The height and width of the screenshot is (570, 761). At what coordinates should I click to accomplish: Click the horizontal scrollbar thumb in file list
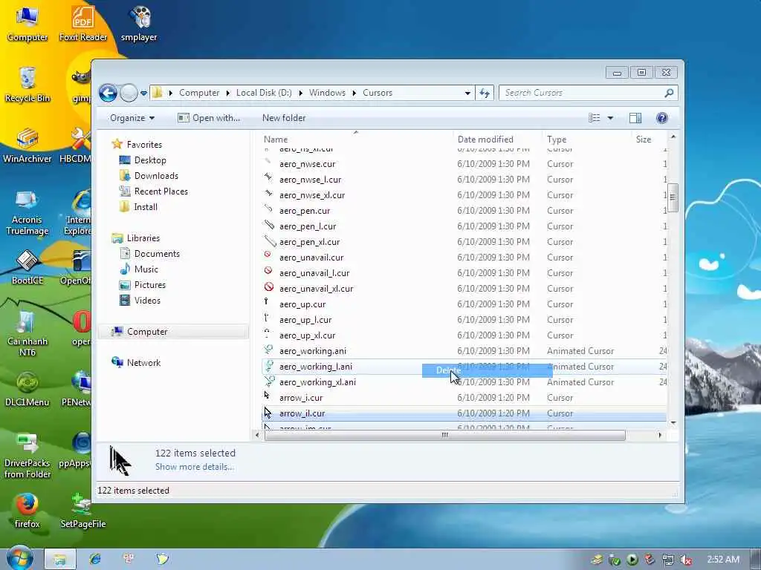444,435
